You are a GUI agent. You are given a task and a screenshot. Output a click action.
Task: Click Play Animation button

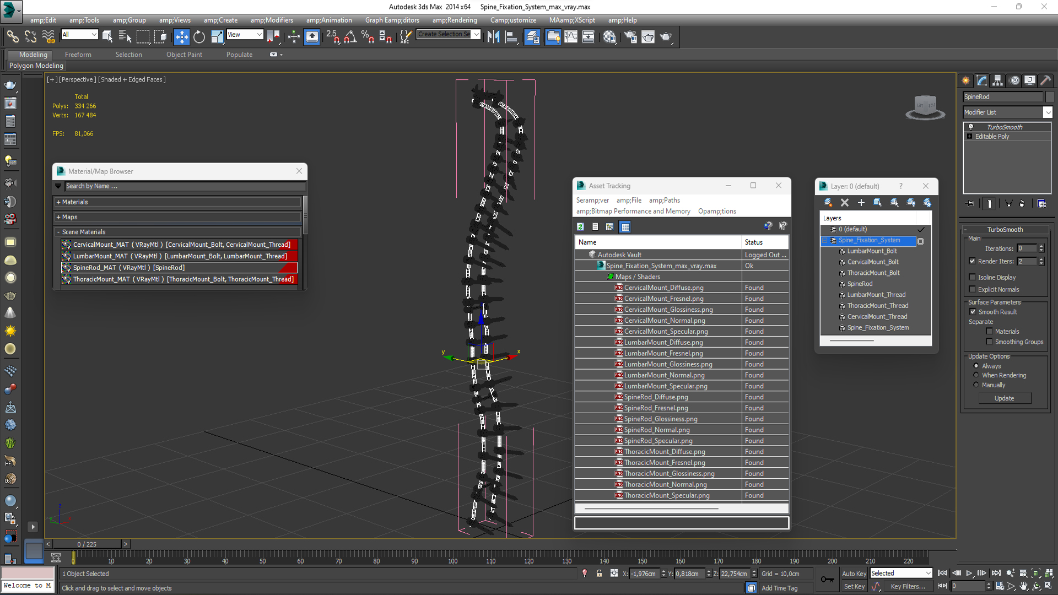(x=969, y=574)
